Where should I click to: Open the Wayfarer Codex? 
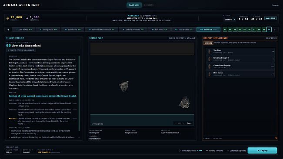tap(190, 150)
